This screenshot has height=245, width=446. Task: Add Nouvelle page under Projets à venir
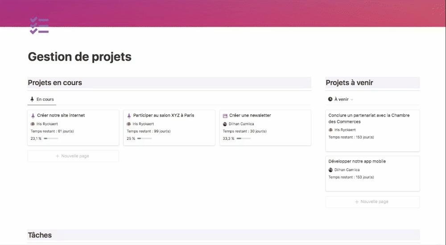coord(372,202)
